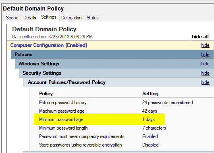214x153 pixels.
Task: Select 'Store passwords using reversible encryption'
Action: (80, 145)
